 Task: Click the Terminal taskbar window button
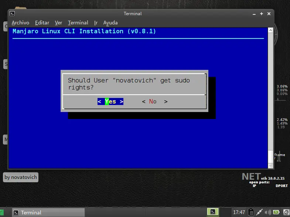tap(48, 213)
